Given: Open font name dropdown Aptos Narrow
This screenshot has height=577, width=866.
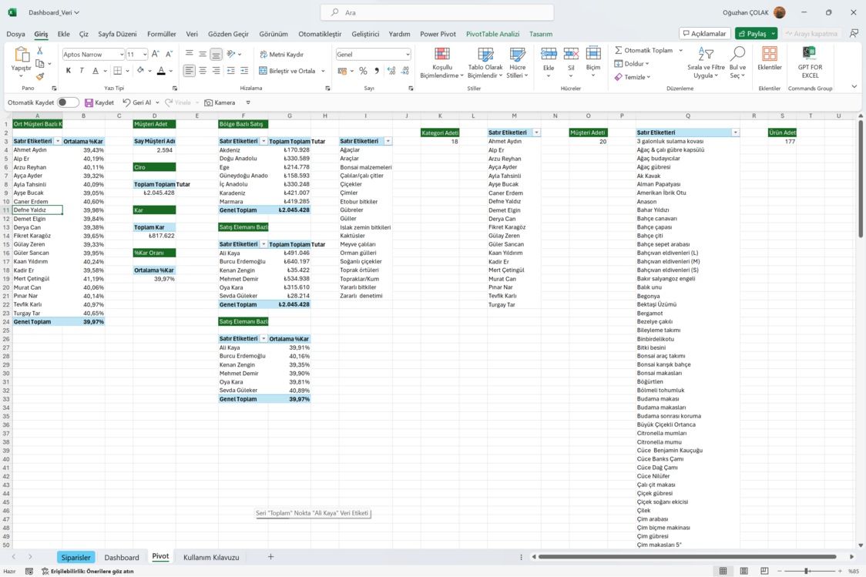Looking at the screenshot, I should tap(122, 54).
